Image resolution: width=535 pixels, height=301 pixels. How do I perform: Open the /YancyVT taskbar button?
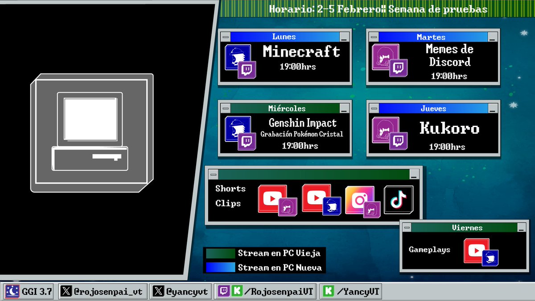click(351, 292)
